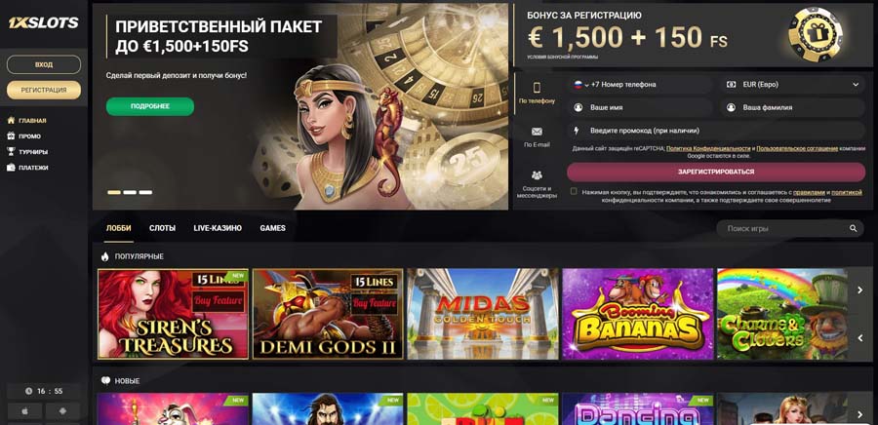Screen dimensions: 878x425
Task: Click the Android app download icon
Action: (62, 411)
